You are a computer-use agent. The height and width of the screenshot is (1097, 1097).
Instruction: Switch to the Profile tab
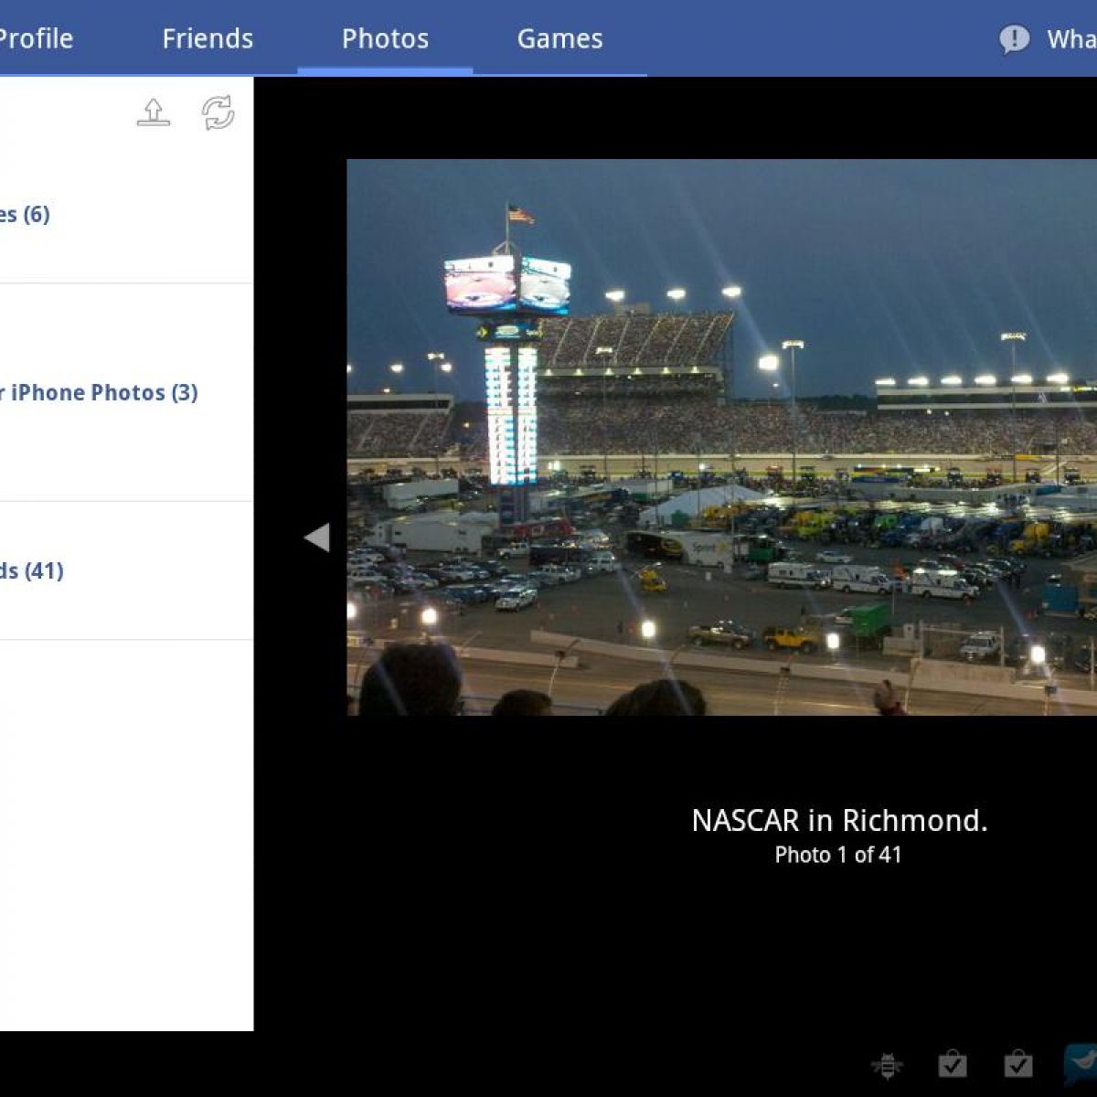coord(35,38)
